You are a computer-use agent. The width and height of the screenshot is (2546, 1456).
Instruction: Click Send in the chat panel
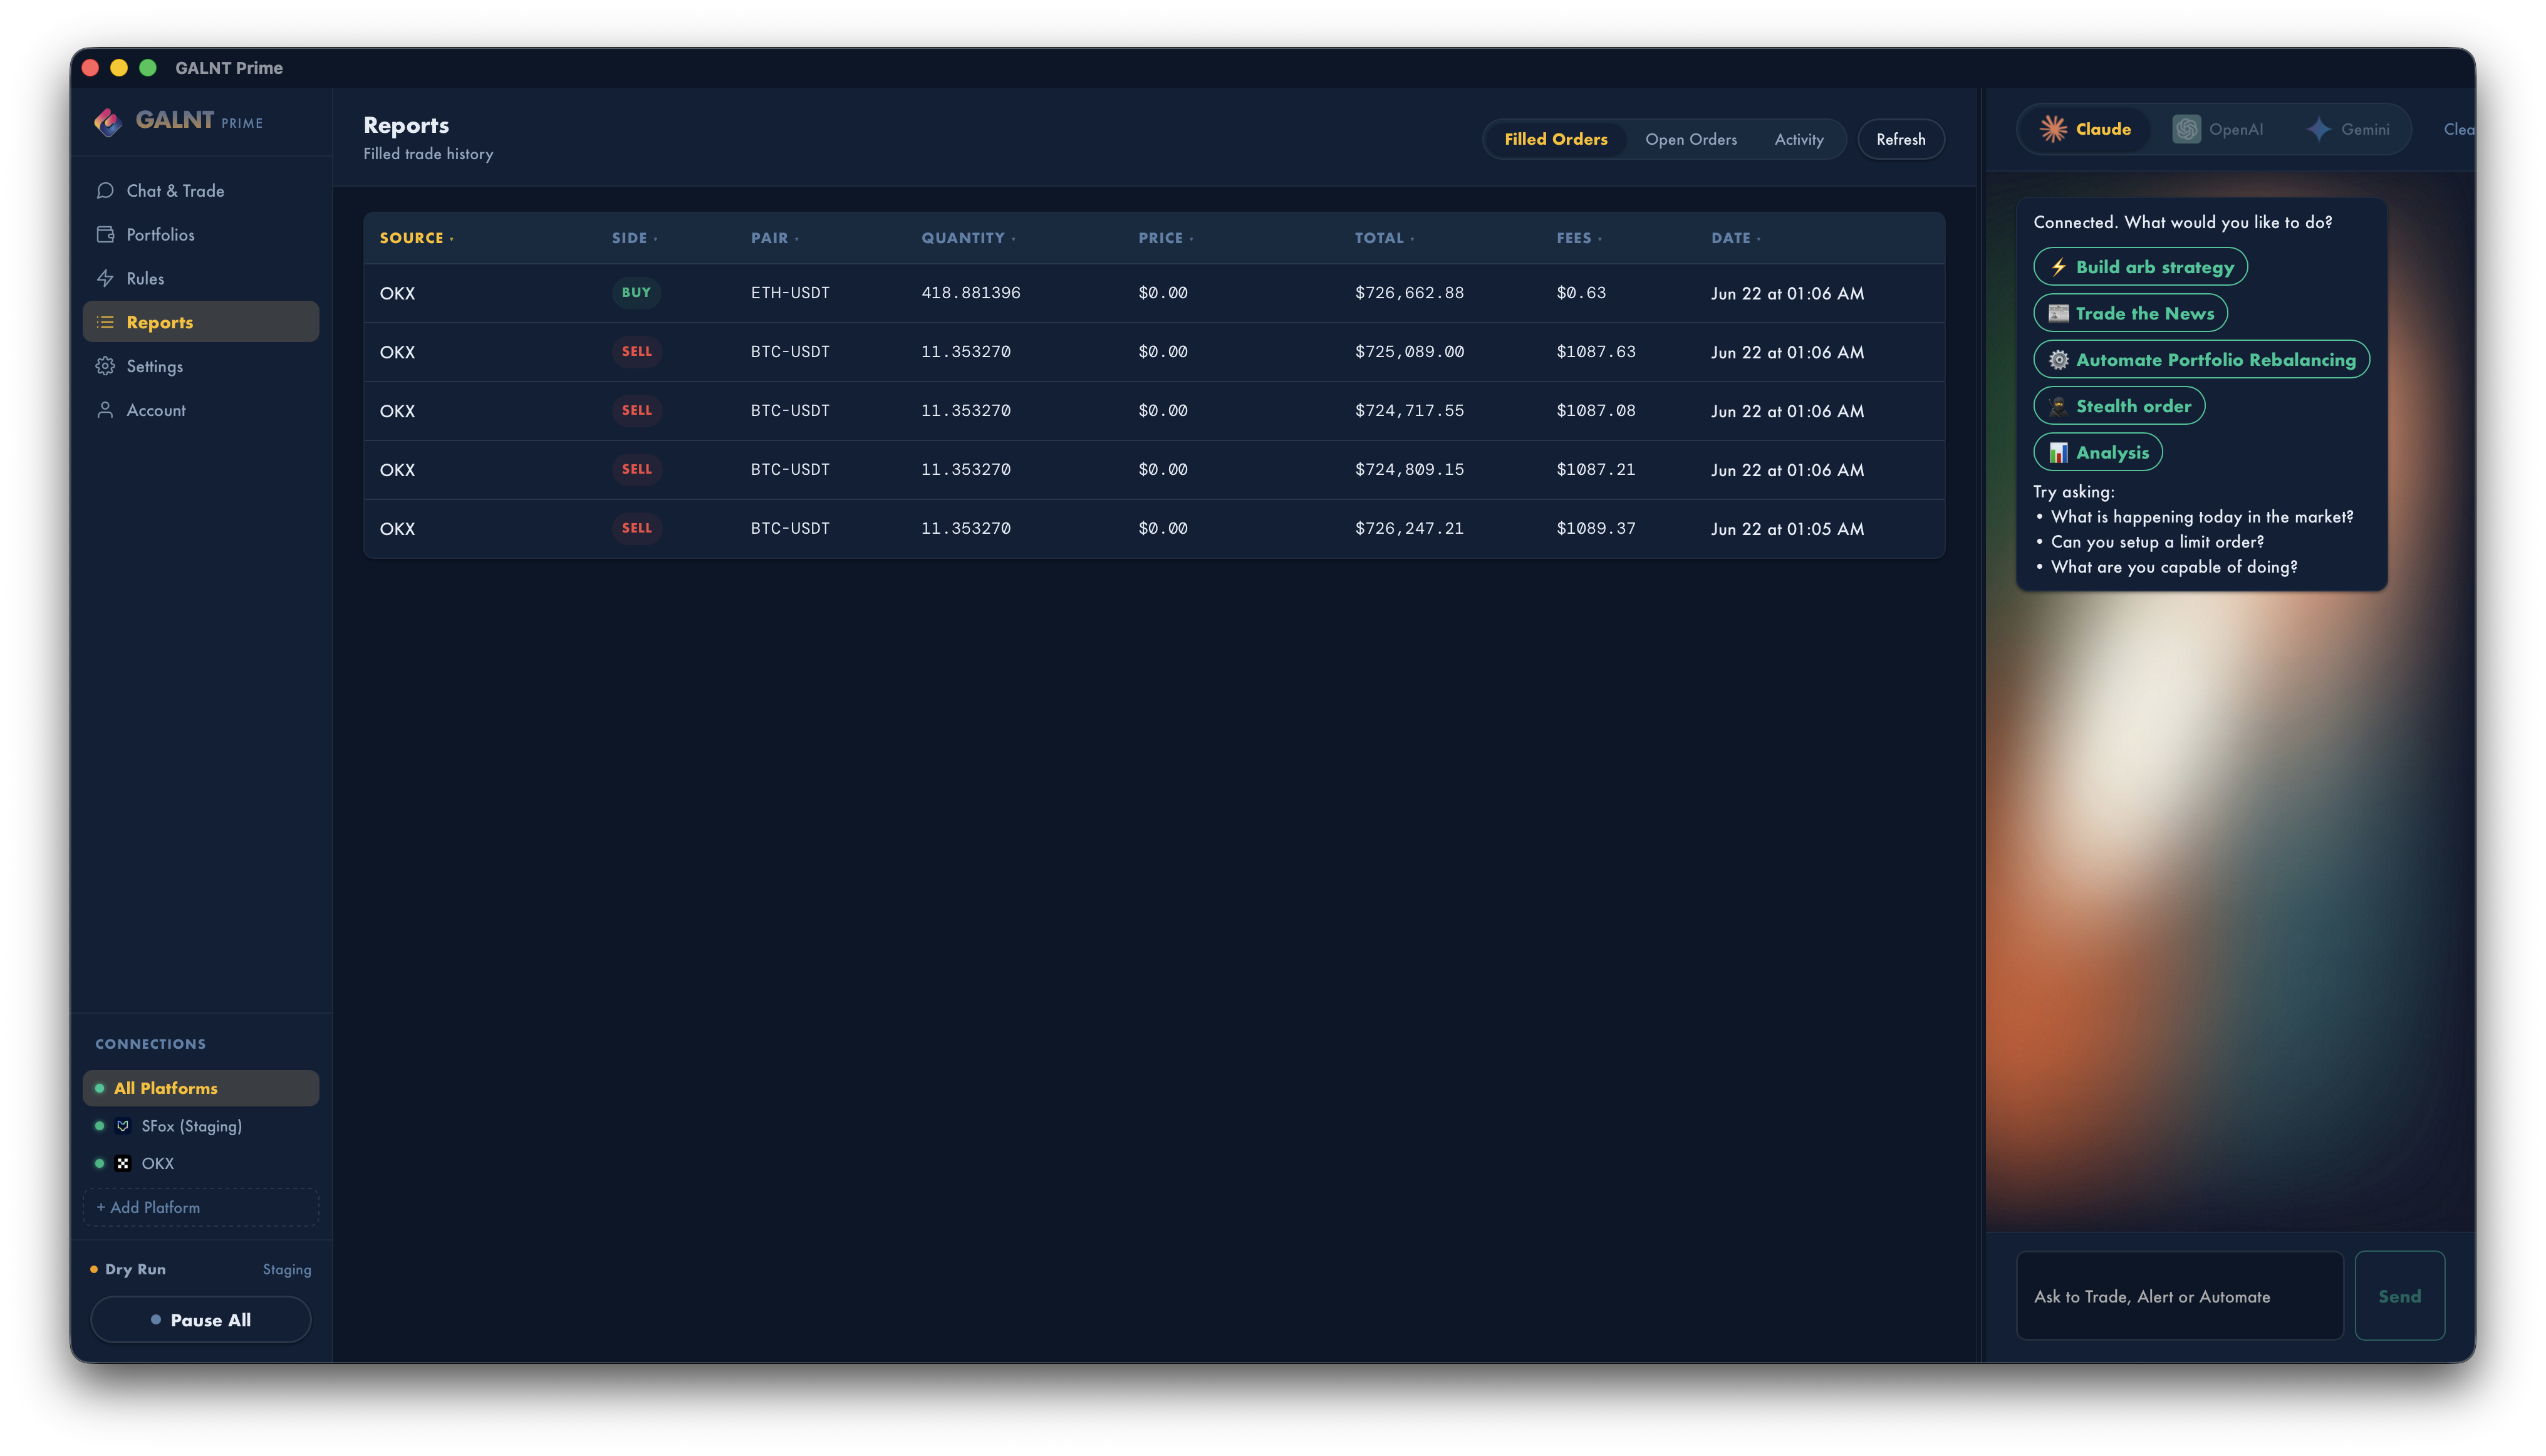point(2399,1296)
